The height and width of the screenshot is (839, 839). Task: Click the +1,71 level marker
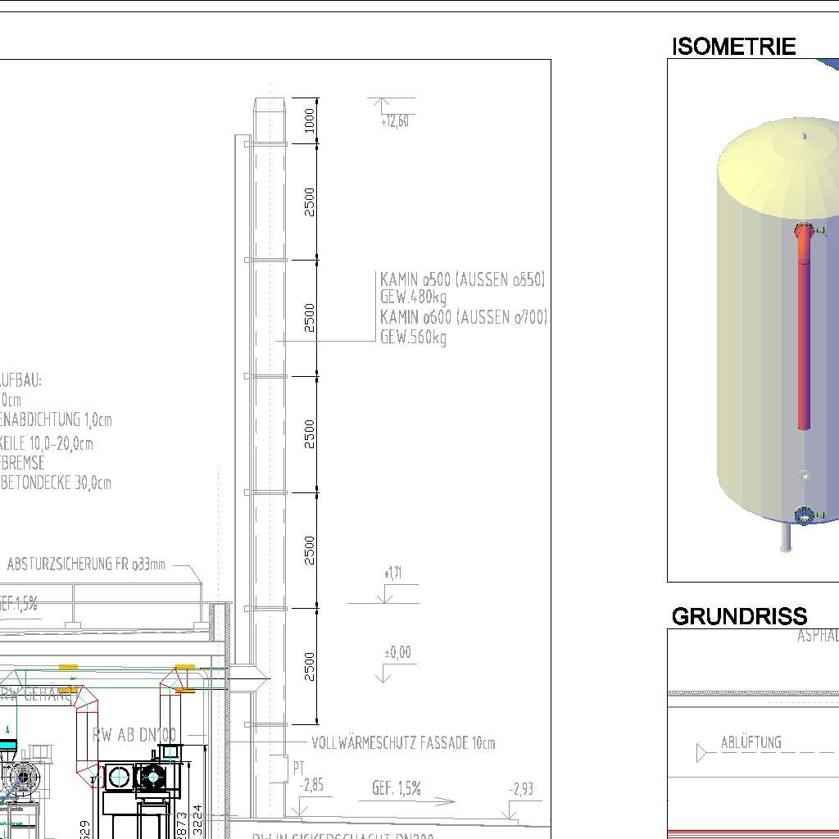392,574
